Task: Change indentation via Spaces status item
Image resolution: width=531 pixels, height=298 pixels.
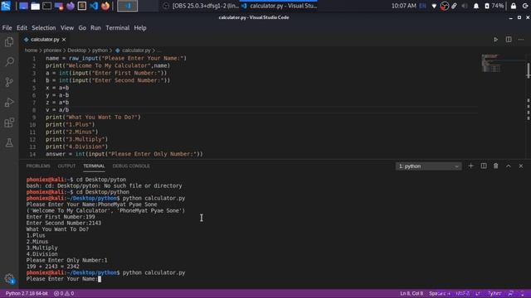Action: click(x=440, y=293)
